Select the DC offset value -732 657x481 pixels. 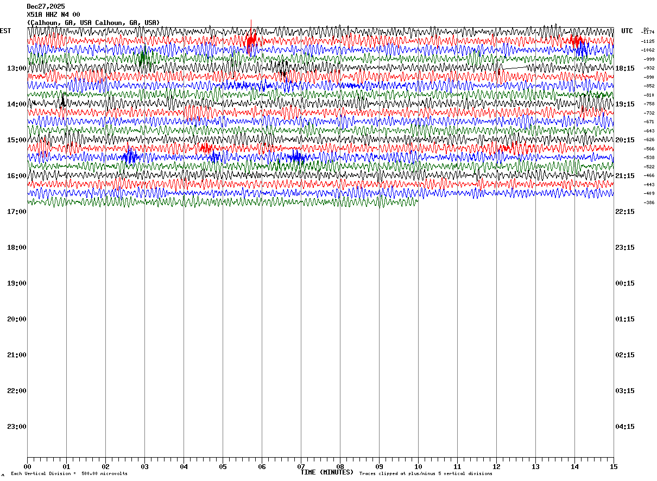(x=649, y=113)
